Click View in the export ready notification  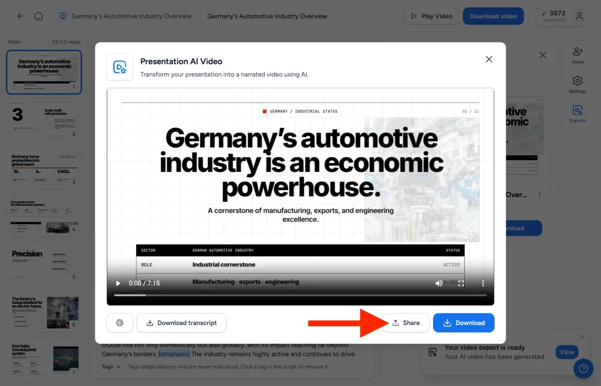point(566,352)
